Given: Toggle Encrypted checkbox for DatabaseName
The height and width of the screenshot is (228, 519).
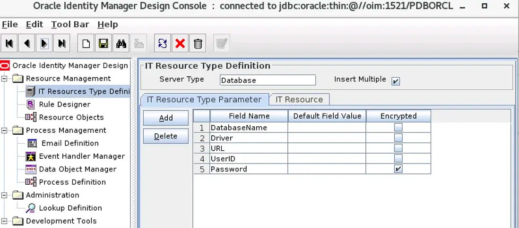Looking at the screenshot, I should 398,127.
